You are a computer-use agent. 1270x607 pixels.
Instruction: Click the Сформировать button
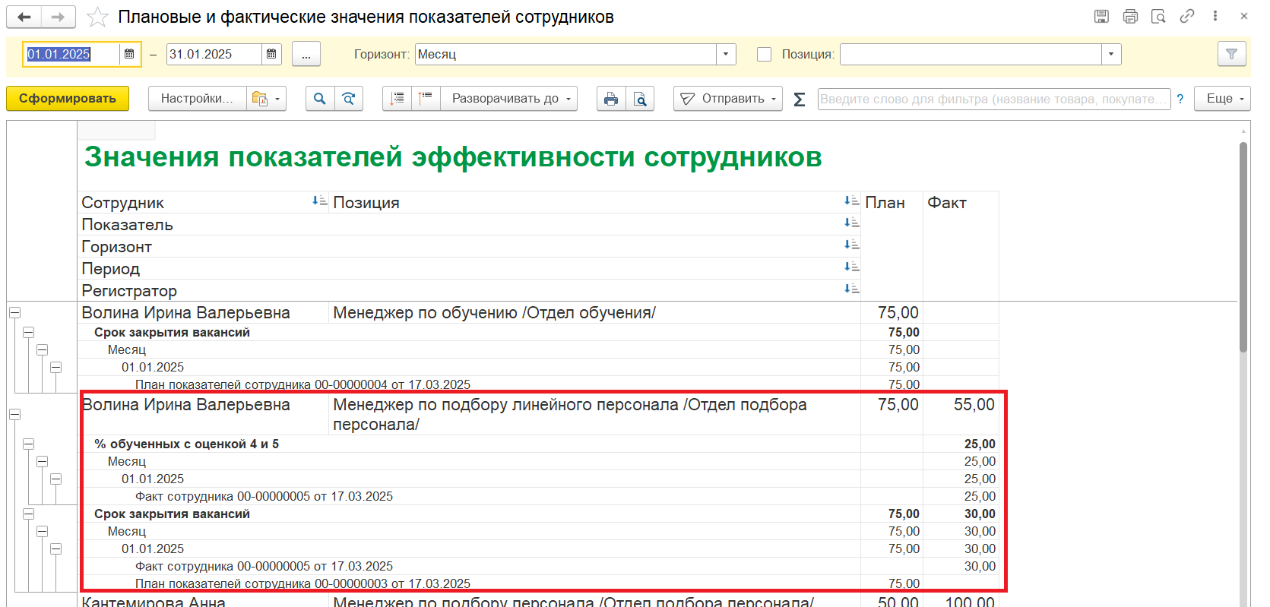(68, 99)
